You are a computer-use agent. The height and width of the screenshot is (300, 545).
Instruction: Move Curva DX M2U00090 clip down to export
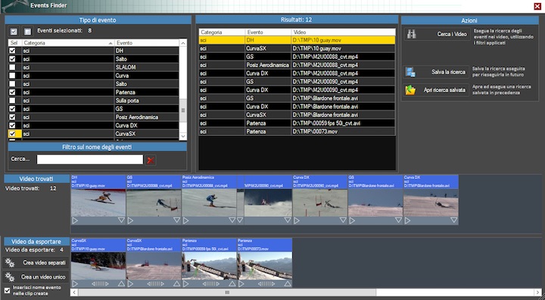(x=343, y=220)
